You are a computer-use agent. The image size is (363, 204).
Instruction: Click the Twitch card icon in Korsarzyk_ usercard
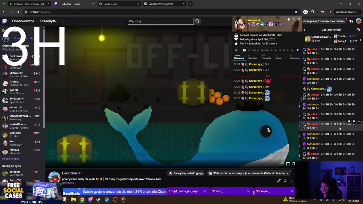pyautogui.click(x=294, y=19)
